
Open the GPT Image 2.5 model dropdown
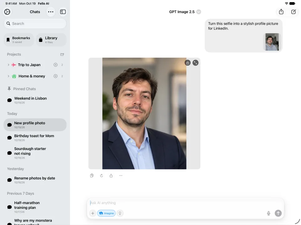[185, 12]
